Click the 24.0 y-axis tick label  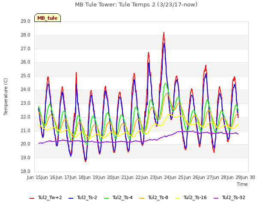pos(26,90)
